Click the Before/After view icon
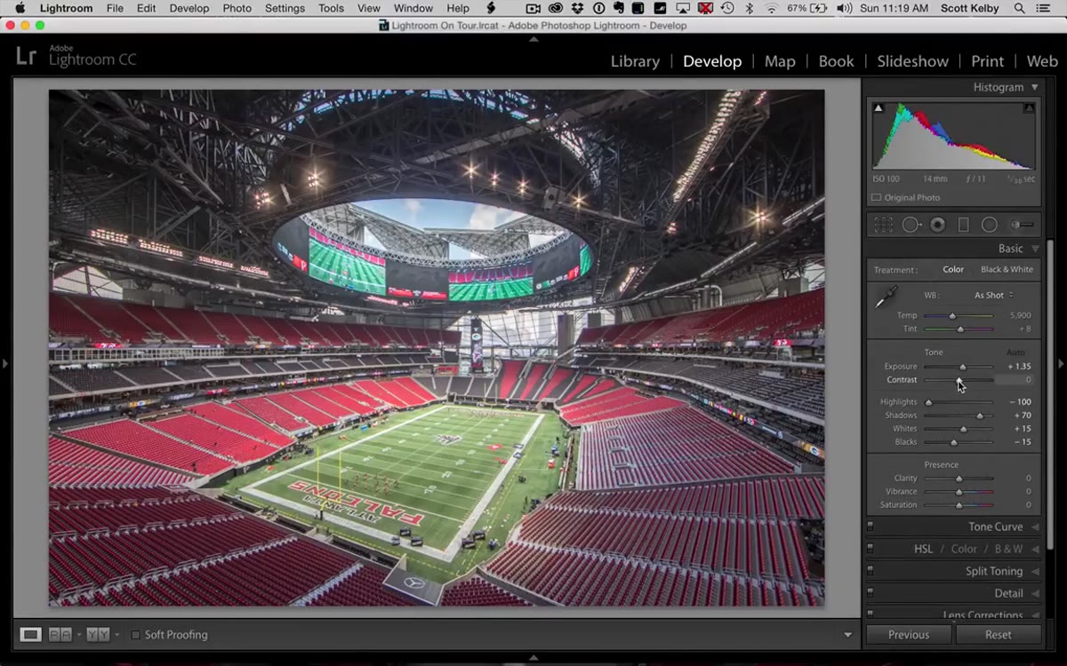The height and width of the screenshot is (666, 1067). [60, 635]
